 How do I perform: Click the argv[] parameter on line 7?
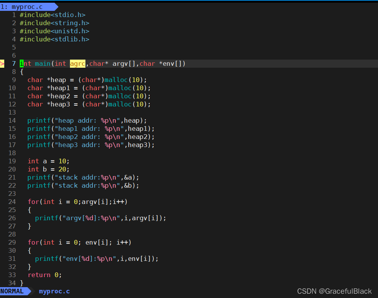point(124,64)
